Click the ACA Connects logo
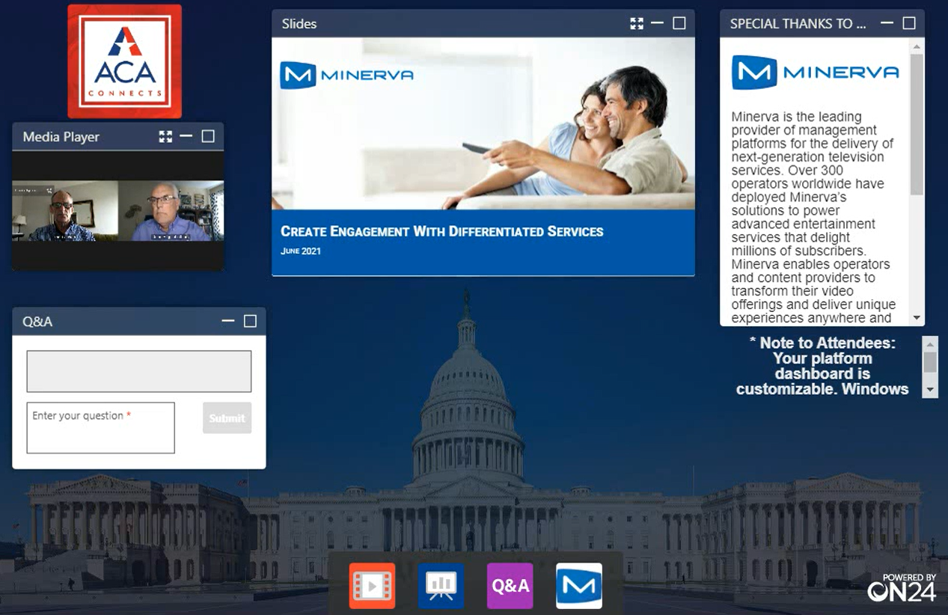This screenshot has width=948, height=615. pyautogui.click(x=125, y=61)
